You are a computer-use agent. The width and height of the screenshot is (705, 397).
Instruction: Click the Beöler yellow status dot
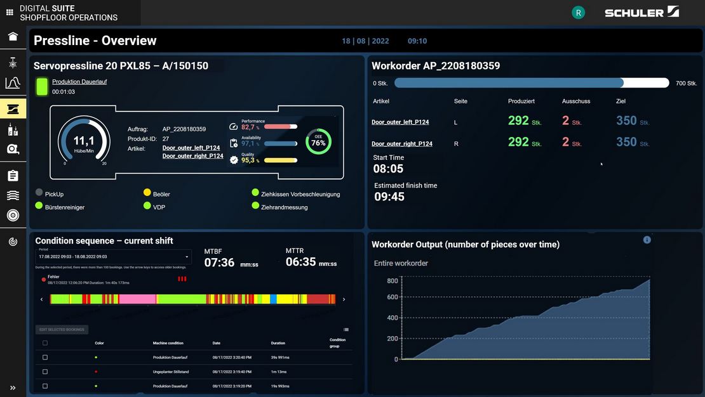pos(147,192)
